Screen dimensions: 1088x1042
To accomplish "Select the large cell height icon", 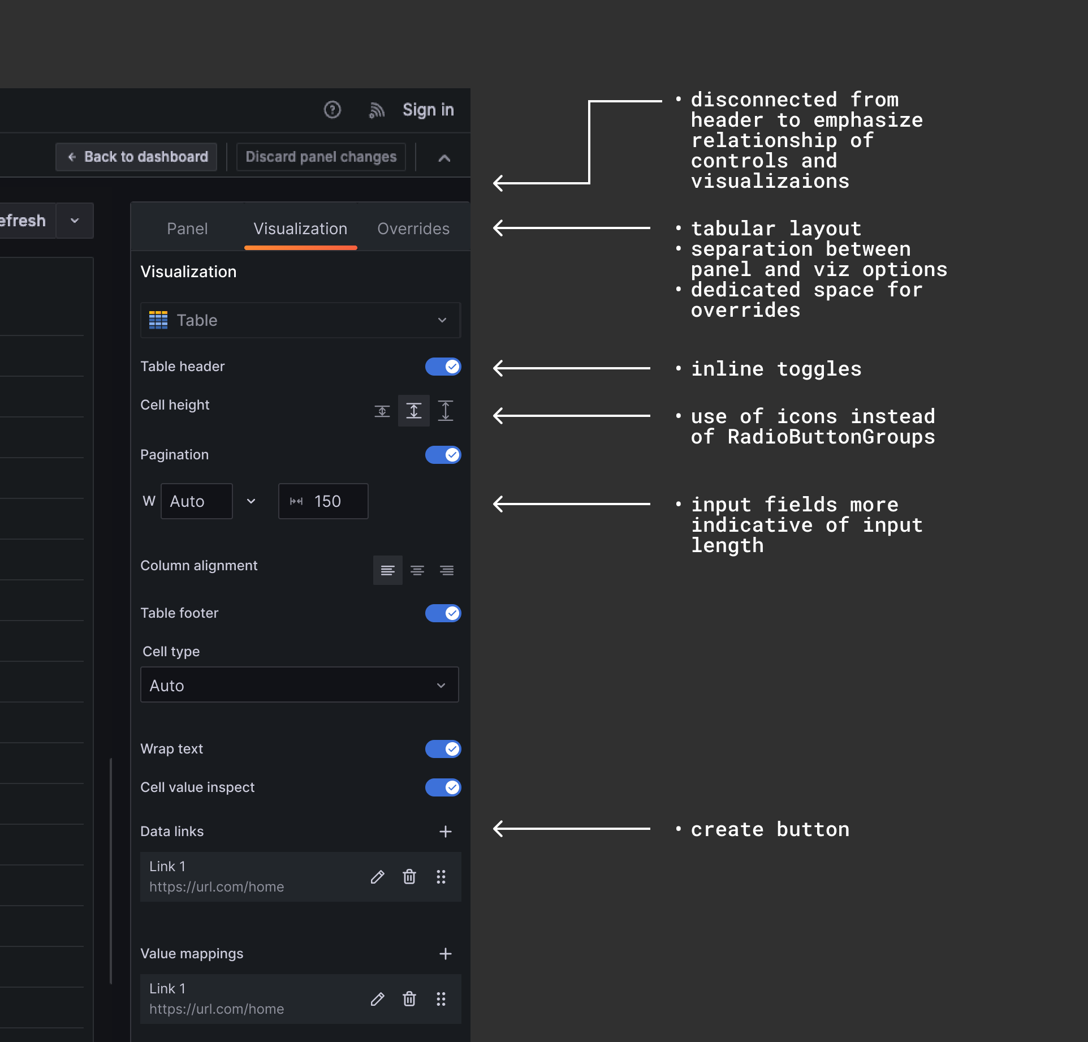I will tap(446, 411).
